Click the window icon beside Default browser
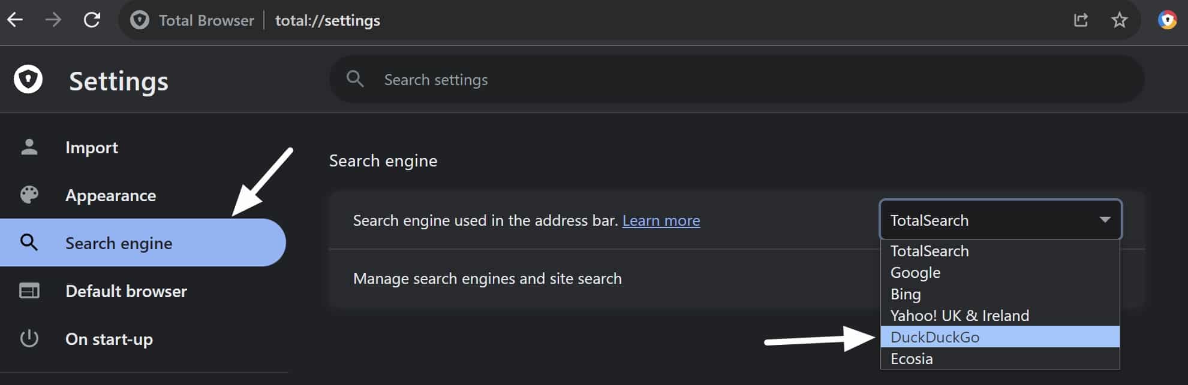Screen dimensions: 1188x385 pyautogui.click(x=29, y=291)
